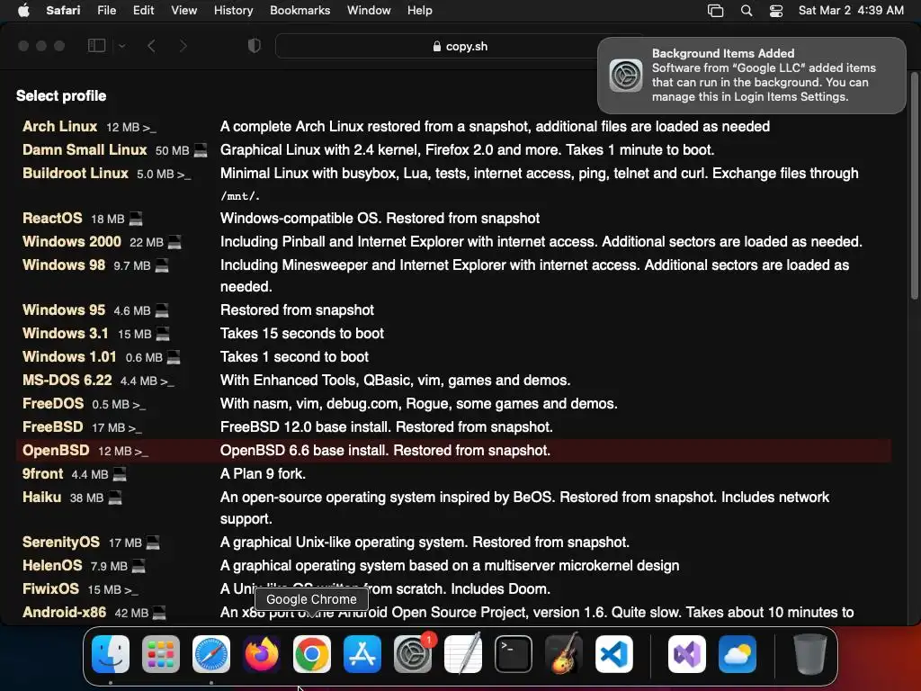Screen dimensions: 921x691
Task: Open Terminal from the dock
Action: point(514,654)
